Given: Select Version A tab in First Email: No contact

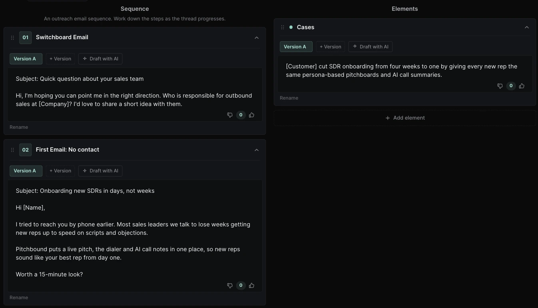Looking at the screenshot, I should 26,171.
